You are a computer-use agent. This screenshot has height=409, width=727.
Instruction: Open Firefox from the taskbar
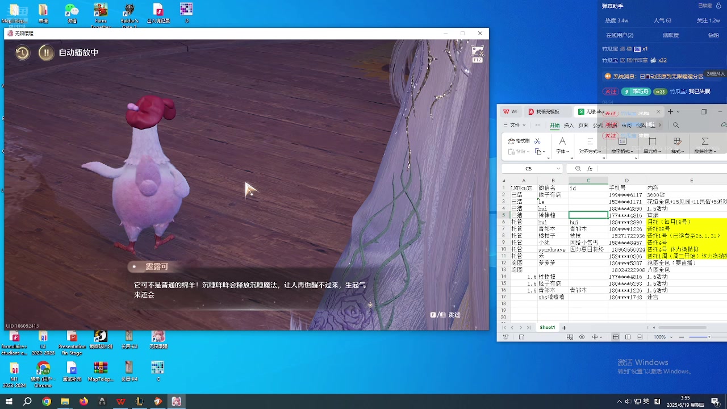[83, 402]
